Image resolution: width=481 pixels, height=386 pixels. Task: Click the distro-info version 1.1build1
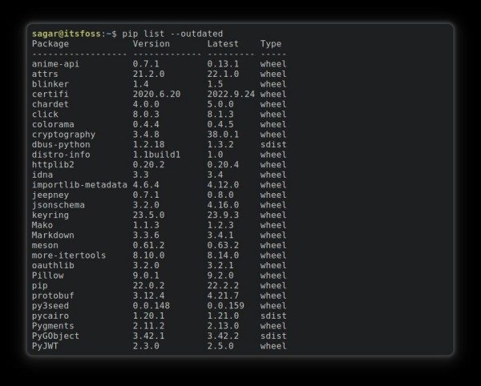click(x=156, y=155)
